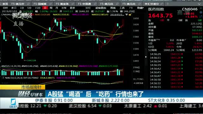Select the 日 daily period
The image size is (203, 114).
click(45, 8)
